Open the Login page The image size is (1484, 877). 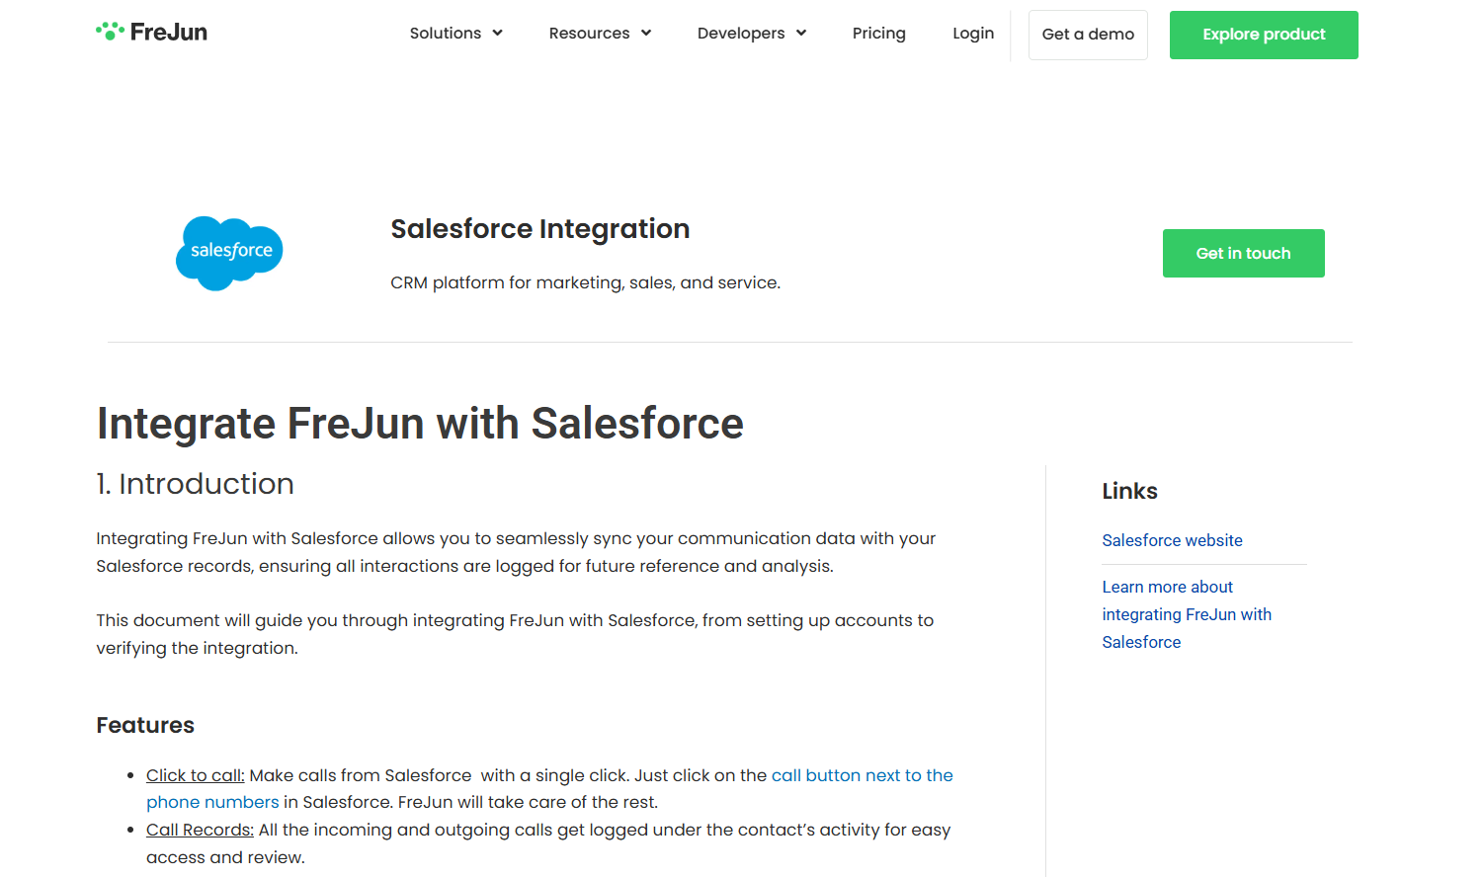tap(973, 33)
